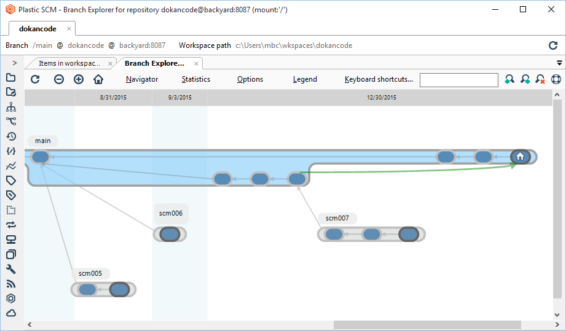566x331 pixels.
Task: Zoom in using the plus magnifier
Action: [79, 79]
